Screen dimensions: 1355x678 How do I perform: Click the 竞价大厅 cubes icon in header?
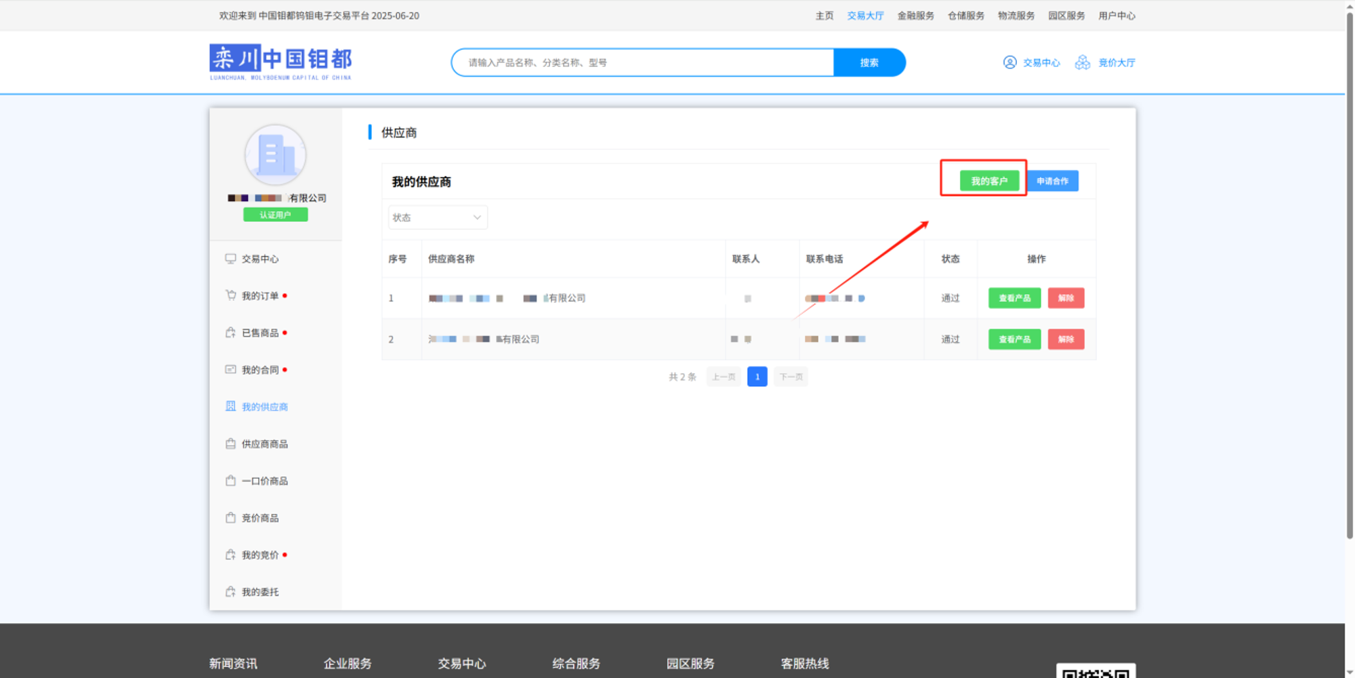1083,62
